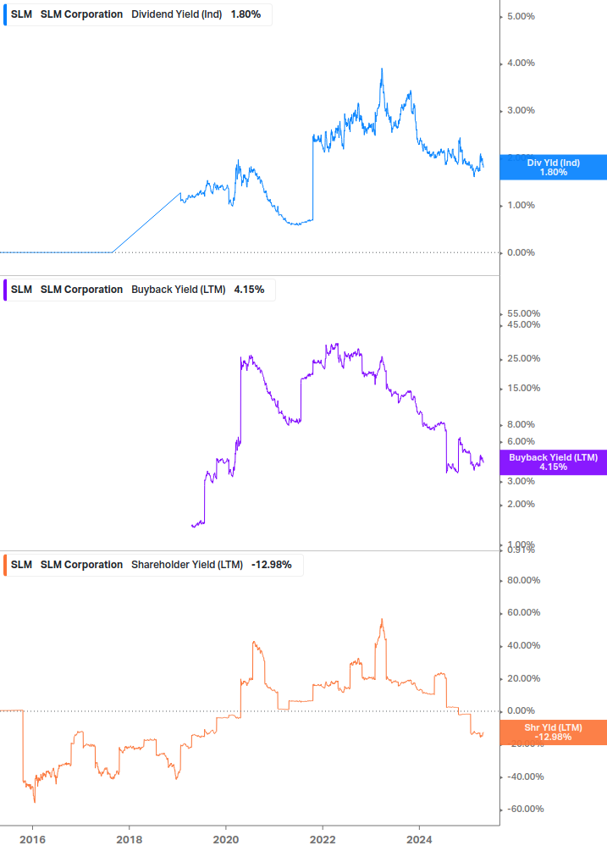This screenshot has width=607, height=851.
Task: Click the 15.00% tick on buyback yield axis
Action: [x=523, y=388]
